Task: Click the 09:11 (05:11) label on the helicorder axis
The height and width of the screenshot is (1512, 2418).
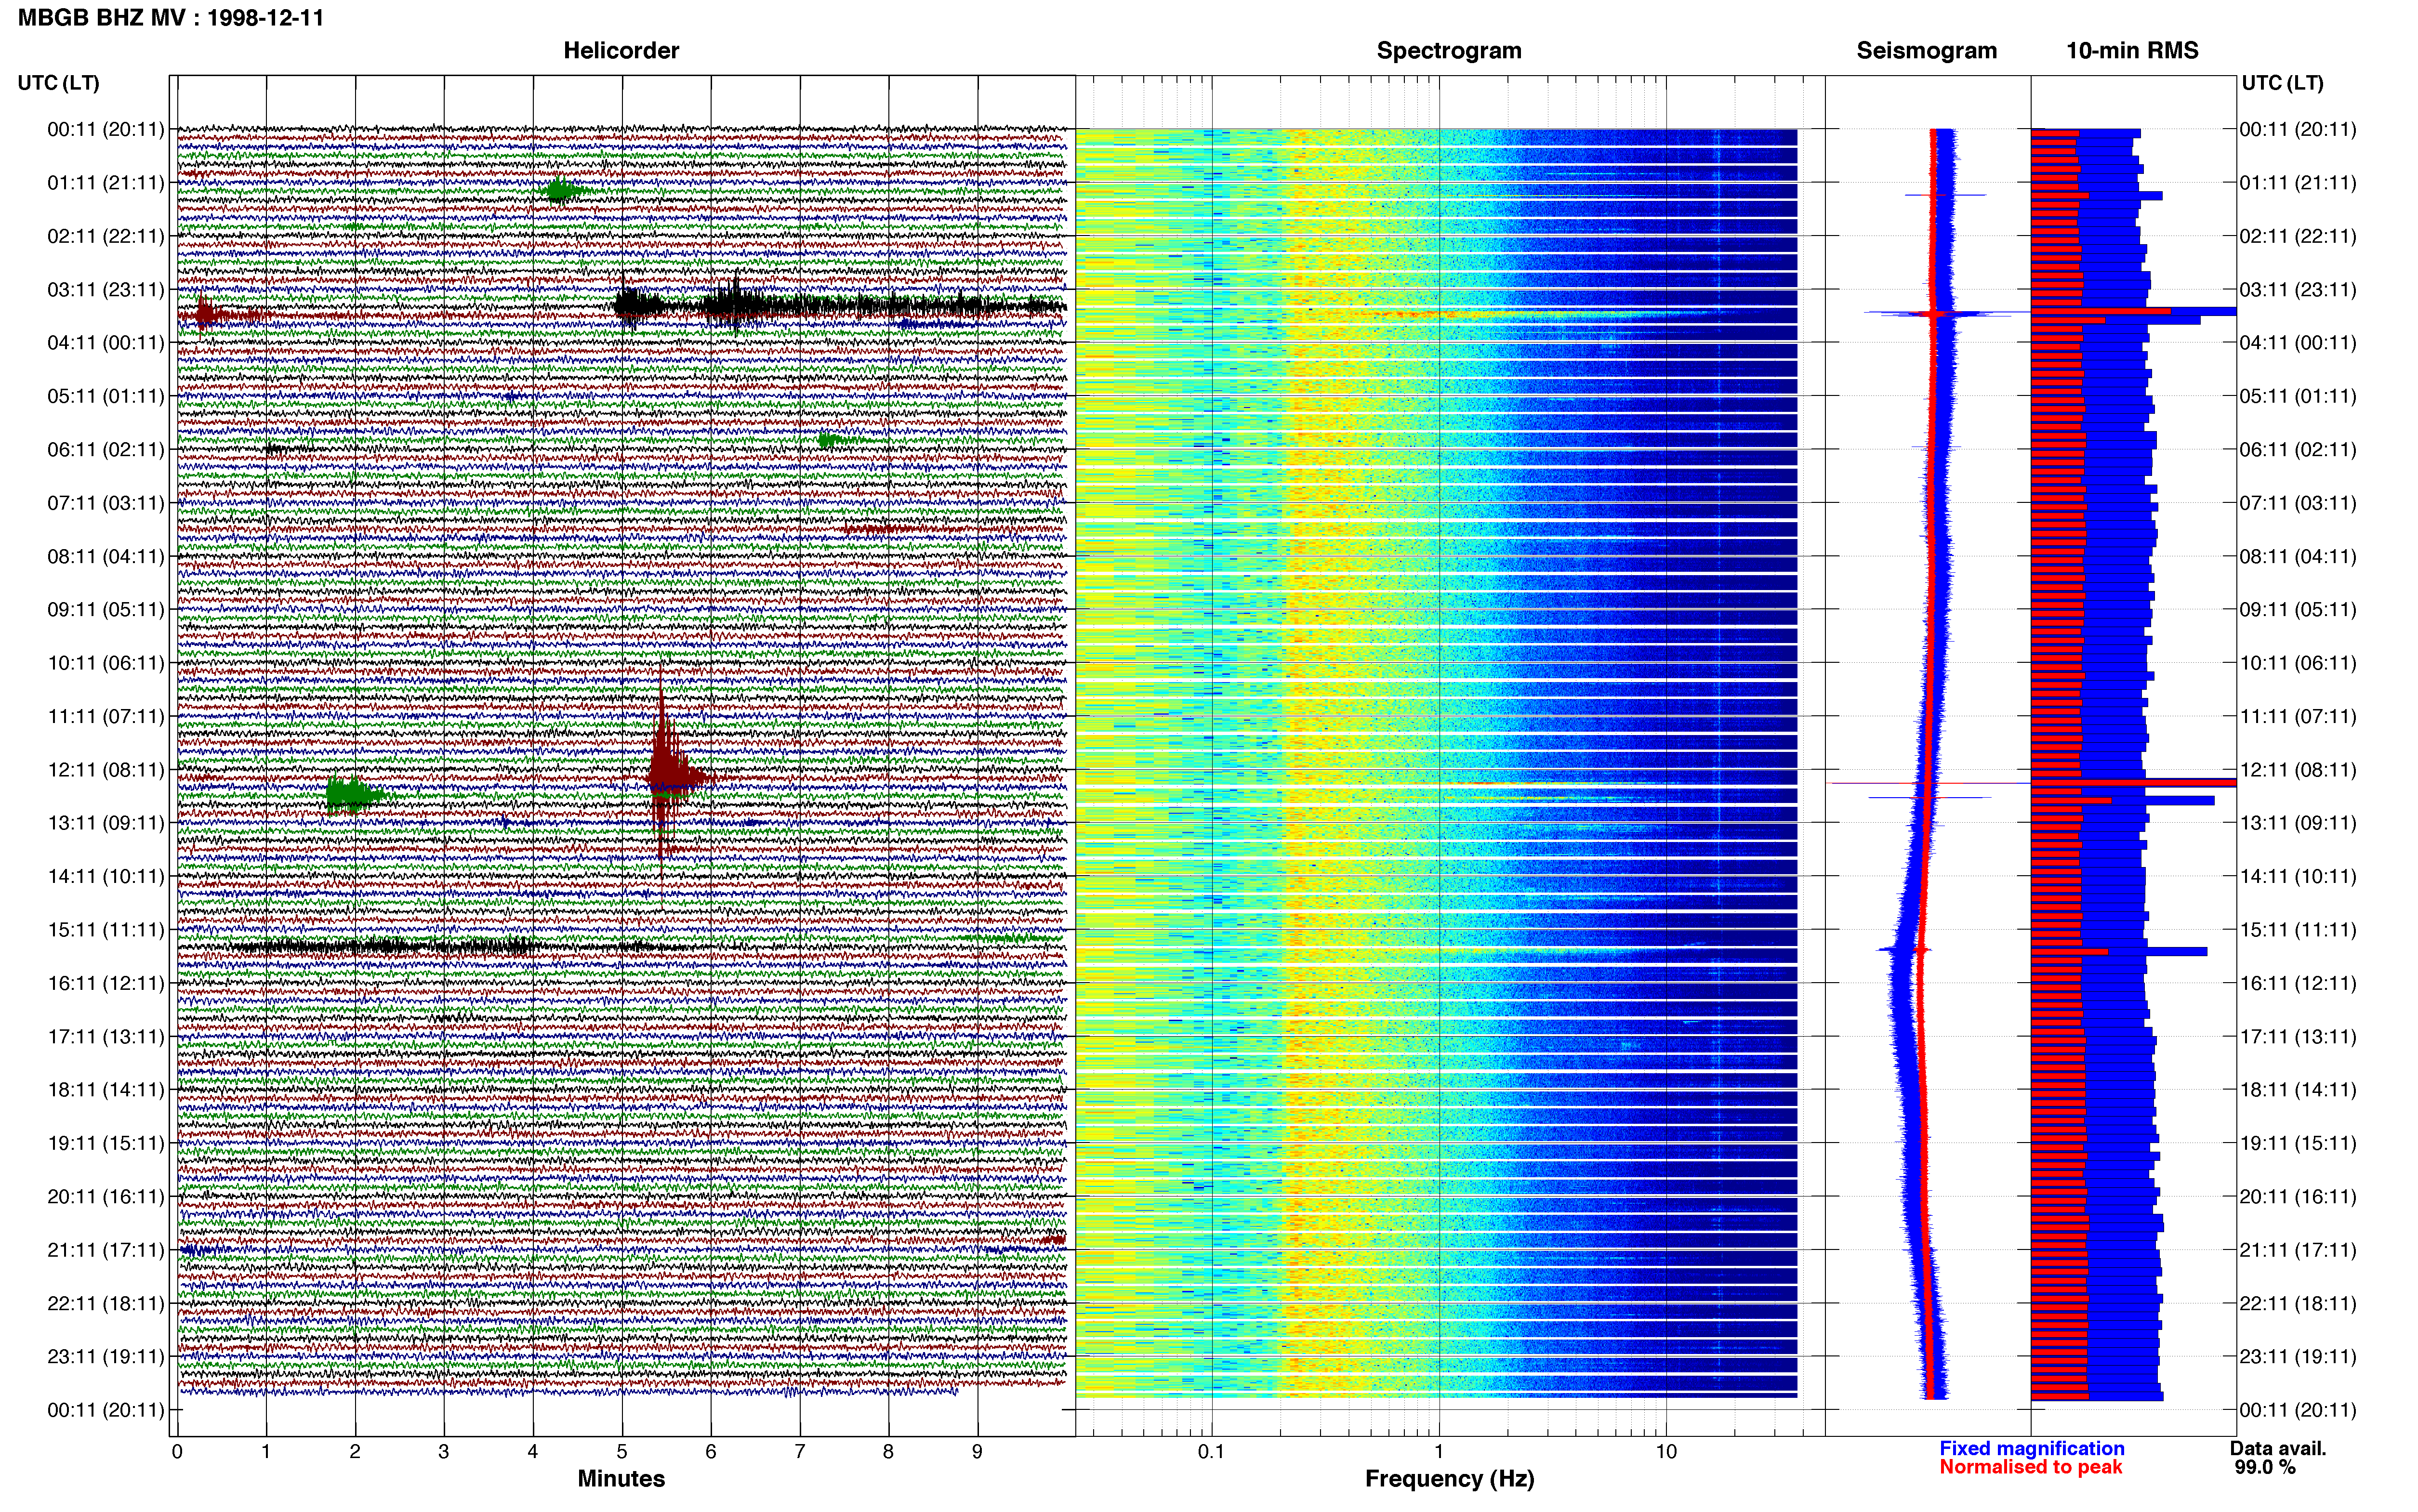Action: [x=106, y=610]
